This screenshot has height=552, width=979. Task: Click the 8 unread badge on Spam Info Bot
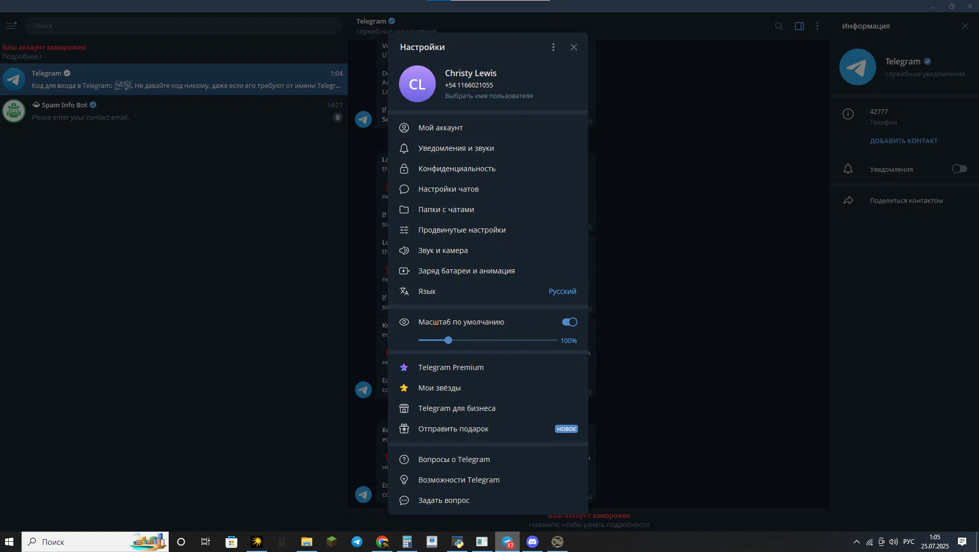(338, 118)
